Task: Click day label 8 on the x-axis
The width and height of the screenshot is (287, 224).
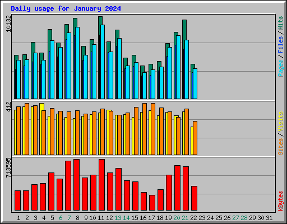Action: (77, 218)
